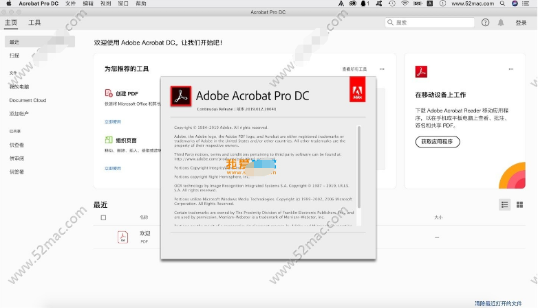Click the 获取应用程序 button

pos(438,142)
